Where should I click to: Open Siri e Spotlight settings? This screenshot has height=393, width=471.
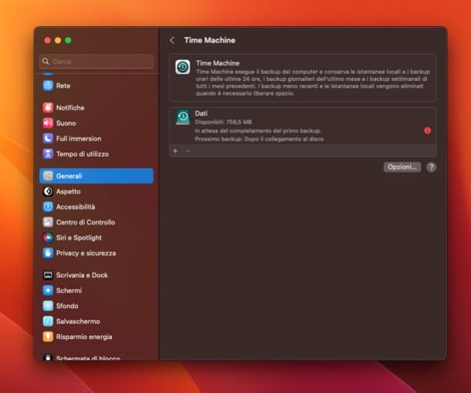pos(97,238)
